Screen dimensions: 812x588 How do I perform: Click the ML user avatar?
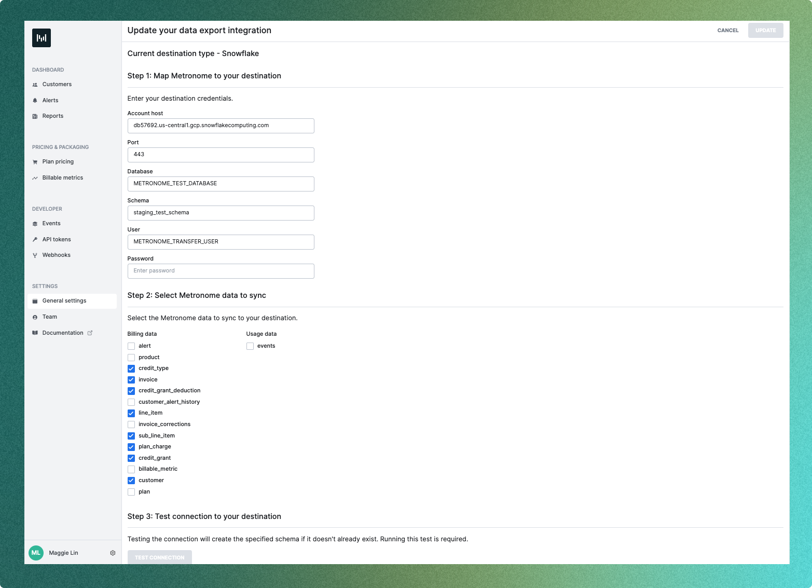click(36, 553)
